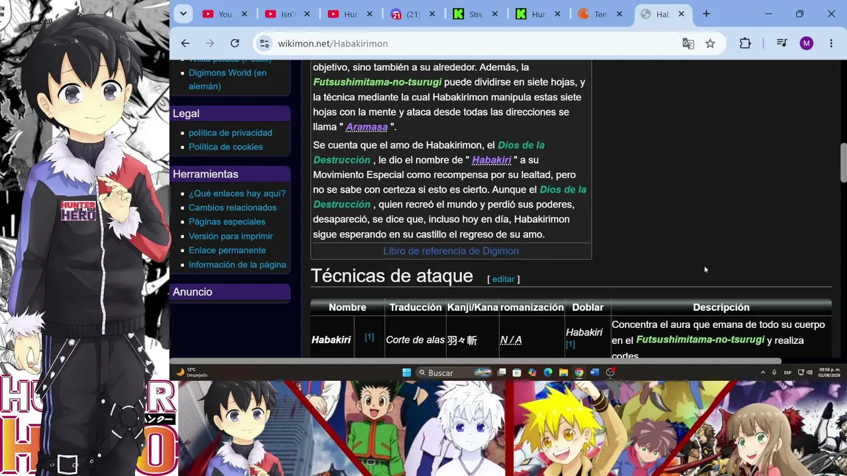Close the 'Isn't' YouTube tab
Viewport: 847px width, 476px height.
[x=307, y=14]
